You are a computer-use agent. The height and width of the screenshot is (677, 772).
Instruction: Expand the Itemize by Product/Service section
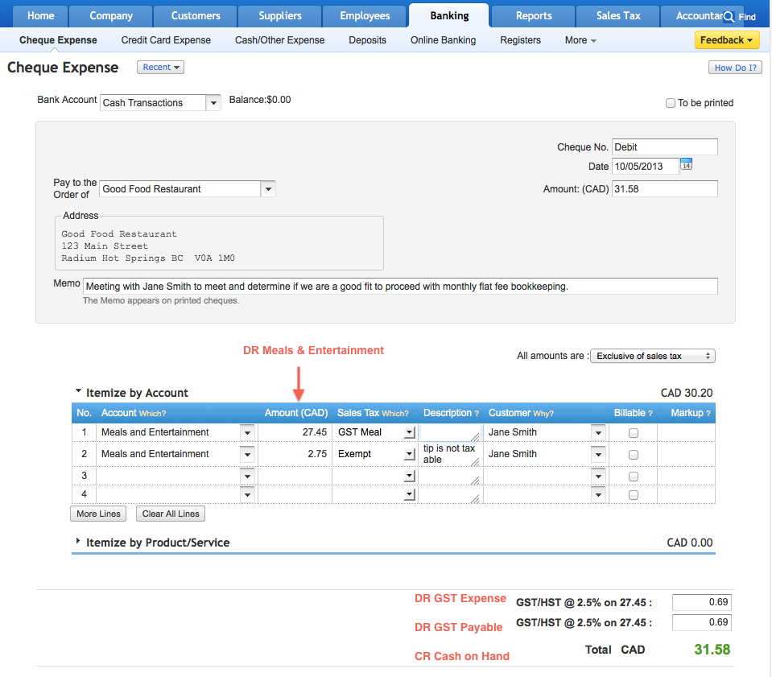77,543
